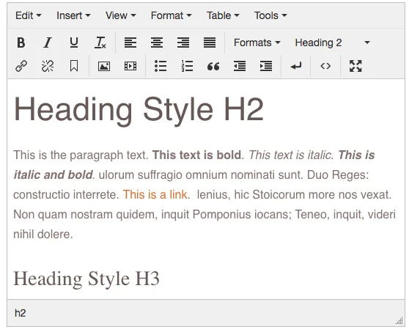The height and width of the screenshot is (332, 409).
Task: Click the 'This is a link' hyperlink
Action: (x=155, y=194)
